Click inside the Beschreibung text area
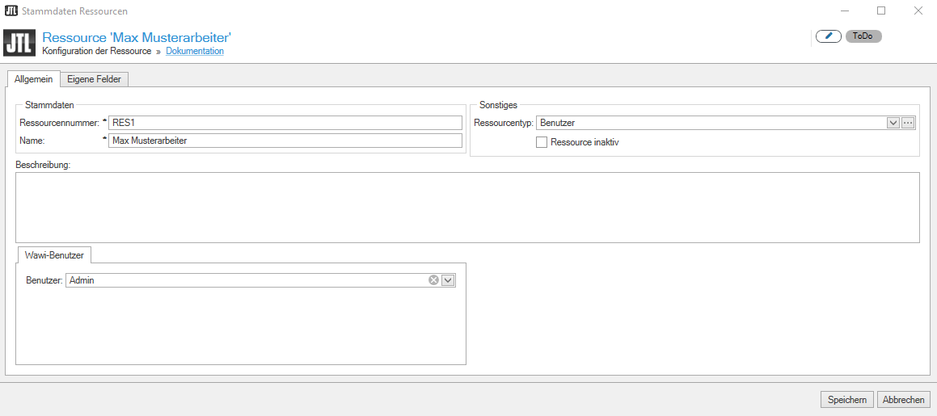This screenshot has height=416, width=937. click(467, 207)
